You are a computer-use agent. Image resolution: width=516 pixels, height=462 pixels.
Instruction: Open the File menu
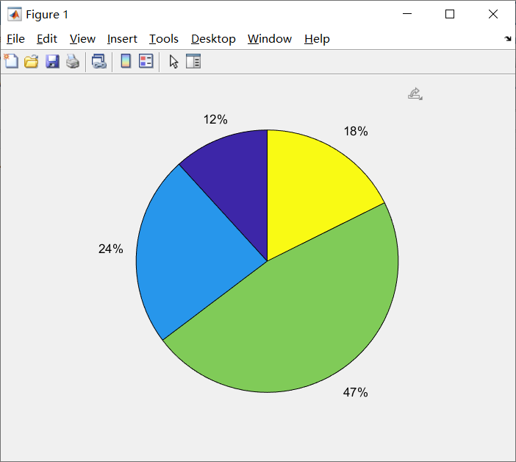(x=15, y=39)
